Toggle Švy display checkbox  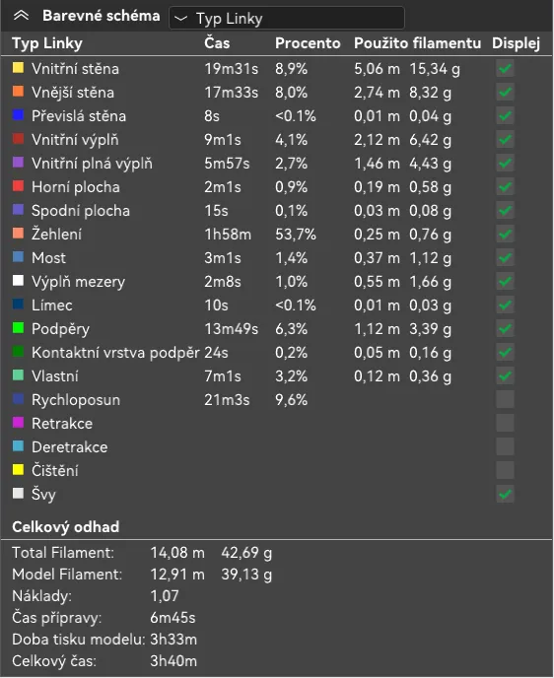[505, 495]
